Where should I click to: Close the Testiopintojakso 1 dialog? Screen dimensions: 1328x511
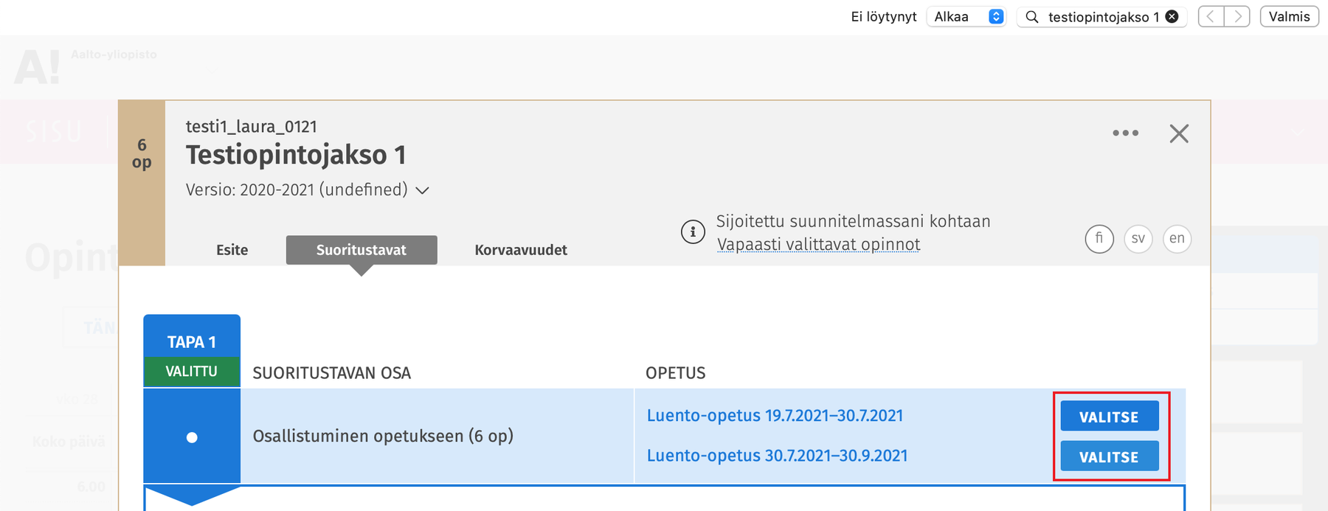1179,133
